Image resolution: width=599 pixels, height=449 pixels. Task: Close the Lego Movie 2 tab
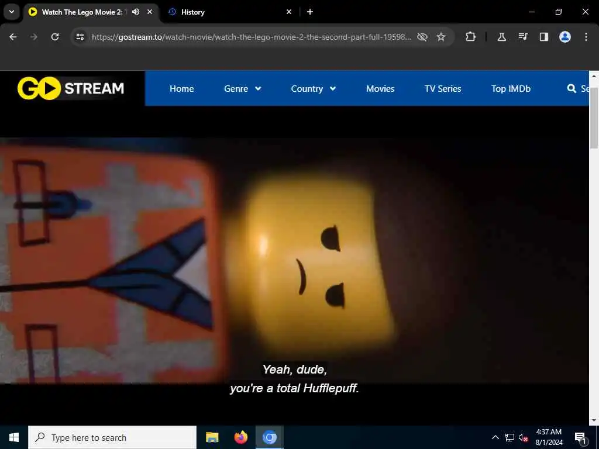pos(150,12)
